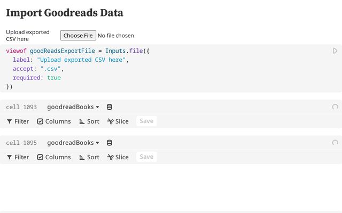Screen dimensions: 342x213
Task: Click Save button in cell 1095
Action: pyautogui.click(x=146, y=157)
